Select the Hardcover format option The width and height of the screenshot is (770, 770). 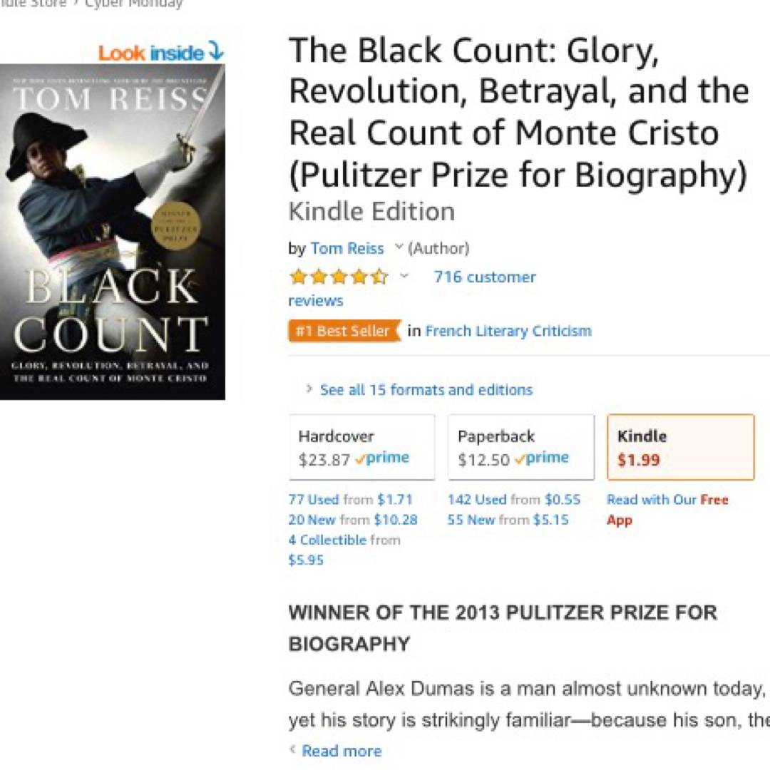[x=361, y=448]
